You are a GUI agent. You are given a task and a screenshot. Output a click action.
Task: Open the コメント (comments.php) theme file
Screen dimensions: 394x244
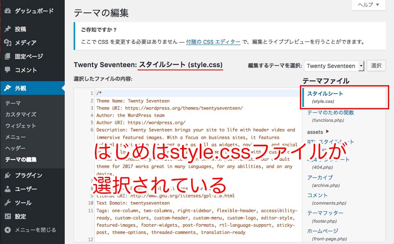326,199
